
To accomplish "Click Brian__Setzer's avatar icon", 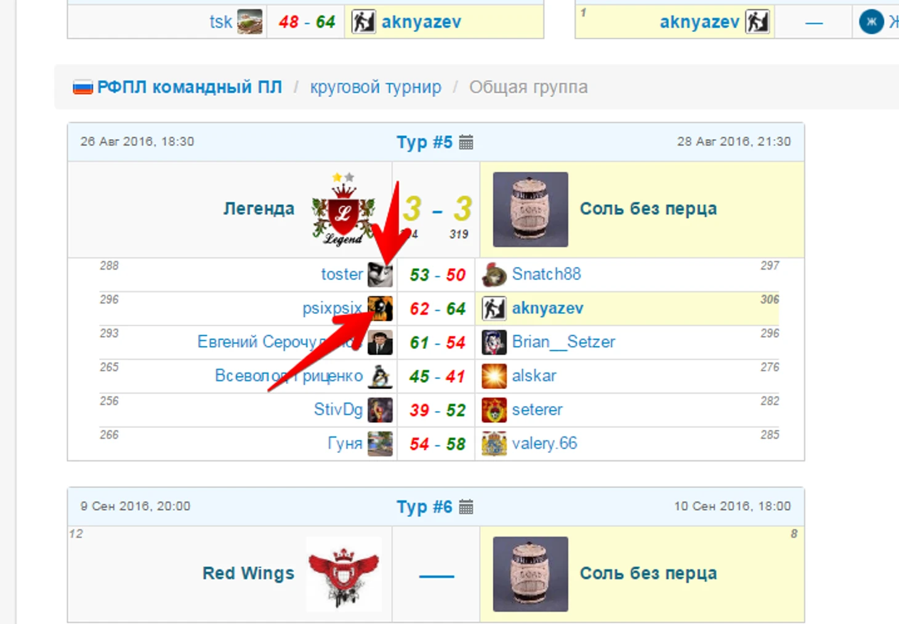I will [x=494, y=342].
